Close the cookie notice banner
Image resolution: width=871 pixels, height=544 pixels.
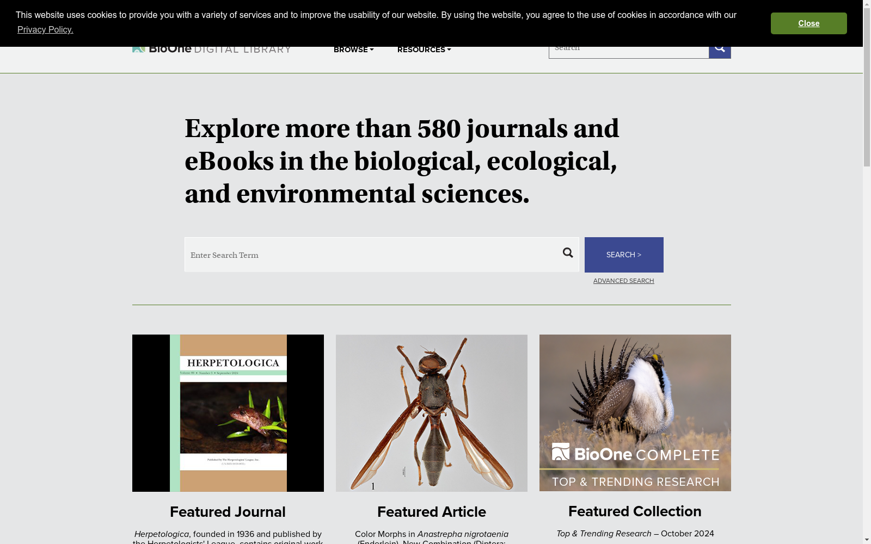pos(808,23)
